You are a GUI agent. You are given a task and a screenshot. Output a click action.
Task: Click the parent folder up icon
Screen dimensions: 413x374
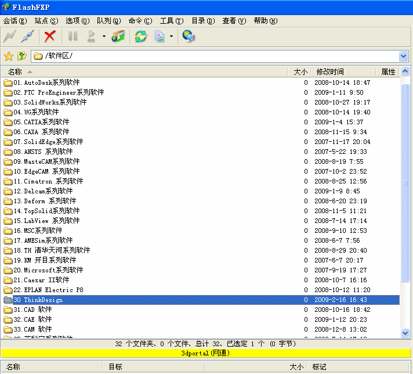click(x=22, y=56)
